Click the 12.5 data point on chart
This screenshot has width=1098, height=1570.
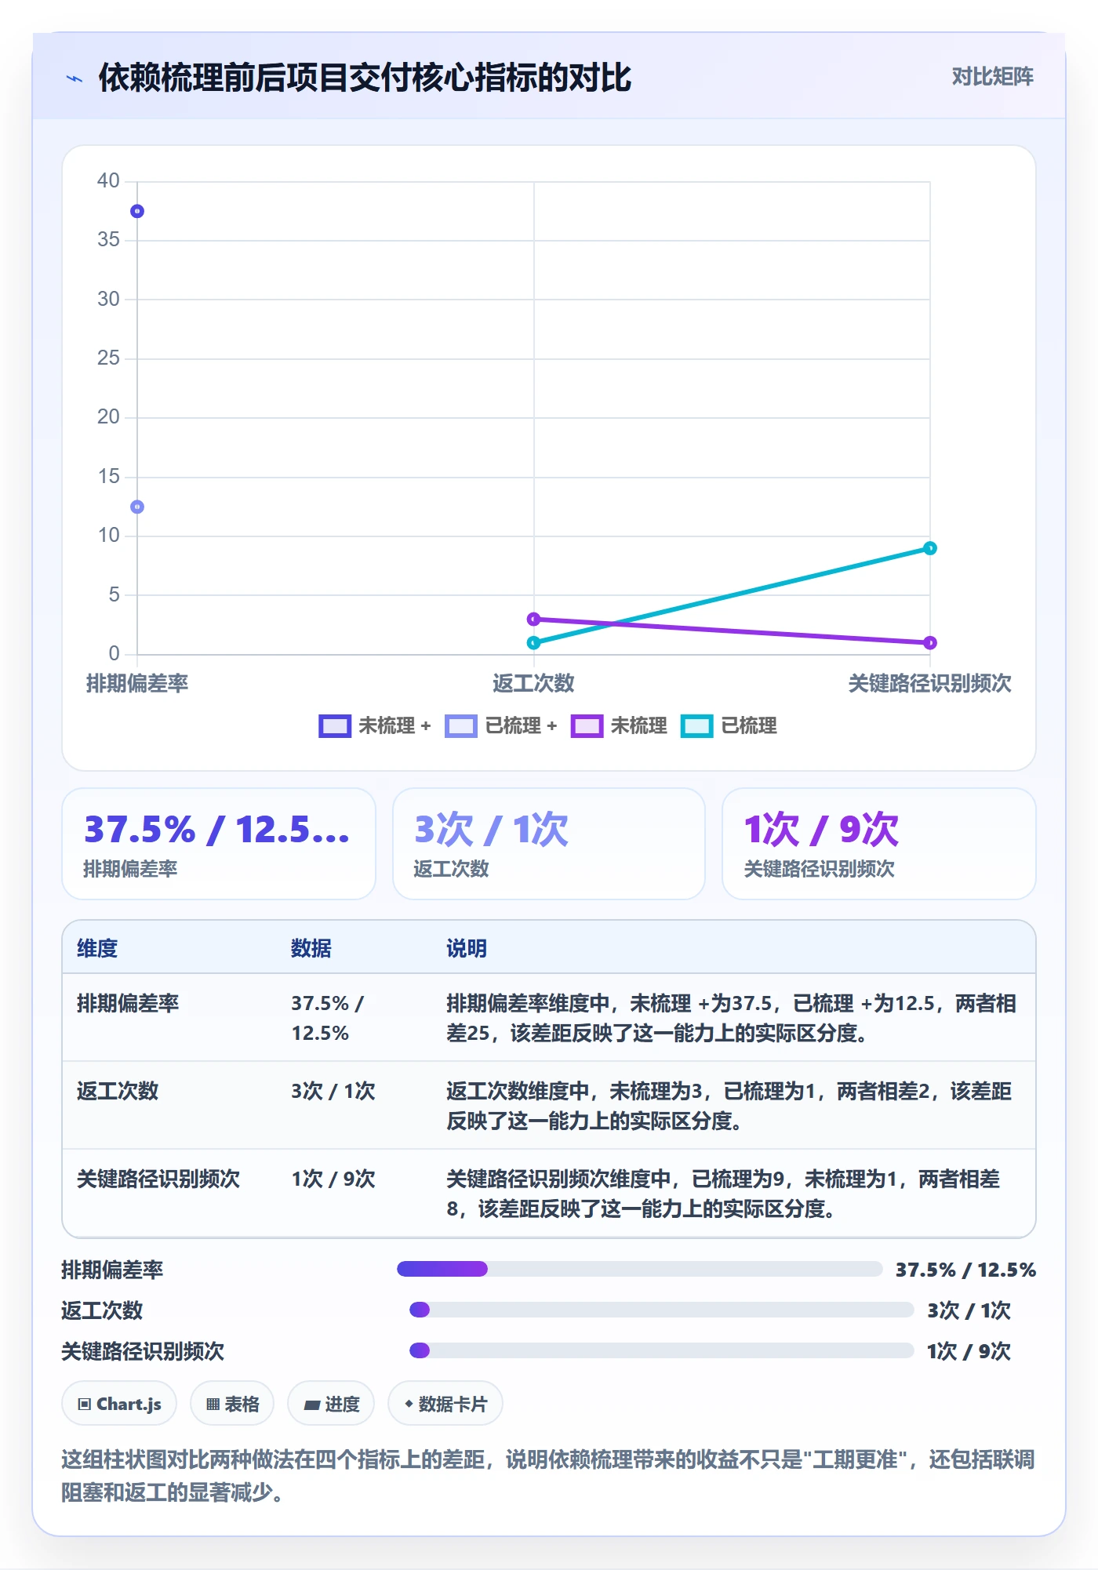137,507
